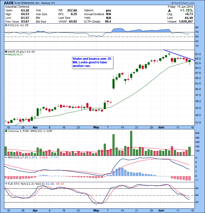Click the 90 level on RSI axis
Image resolution: width=205 pixels, height=213 pixels.
pyautogui.click(x=197, y=27)
